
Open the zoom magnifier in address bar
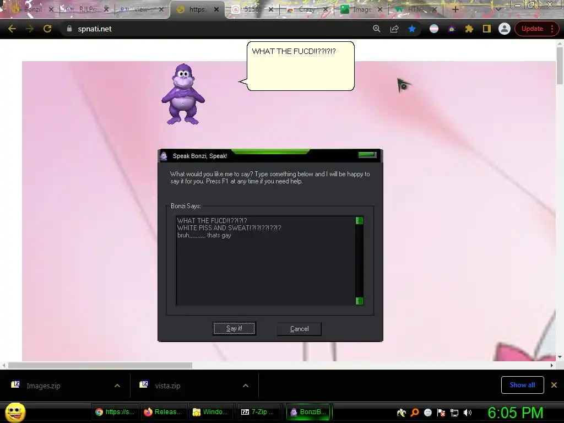377,29
